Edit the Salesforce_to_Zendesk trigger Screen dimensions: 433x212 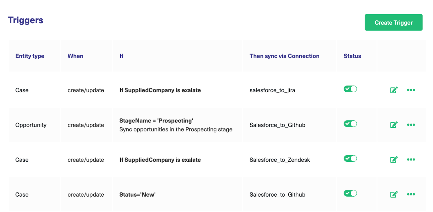(x=394, y=160)
